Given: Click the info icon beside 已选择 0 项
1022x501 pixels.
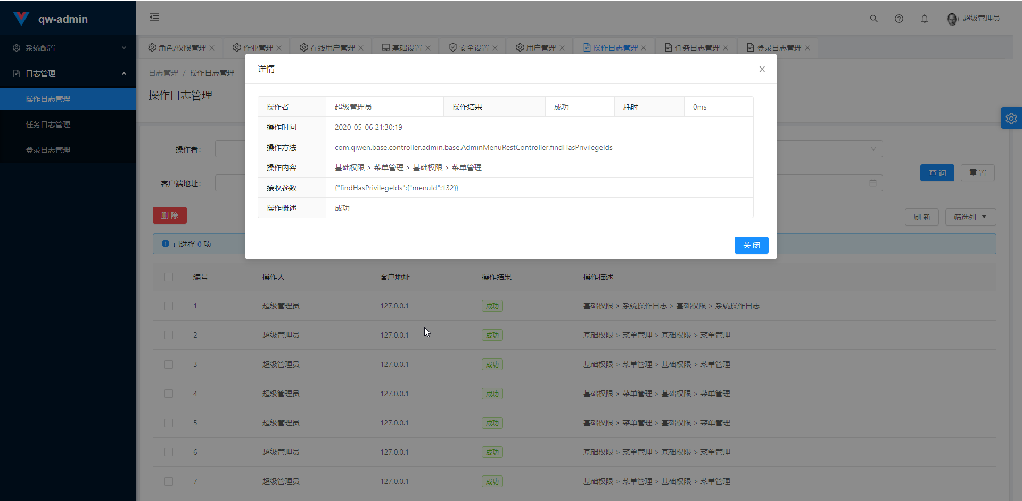Looking at the screenshot, I should [166, 244].
